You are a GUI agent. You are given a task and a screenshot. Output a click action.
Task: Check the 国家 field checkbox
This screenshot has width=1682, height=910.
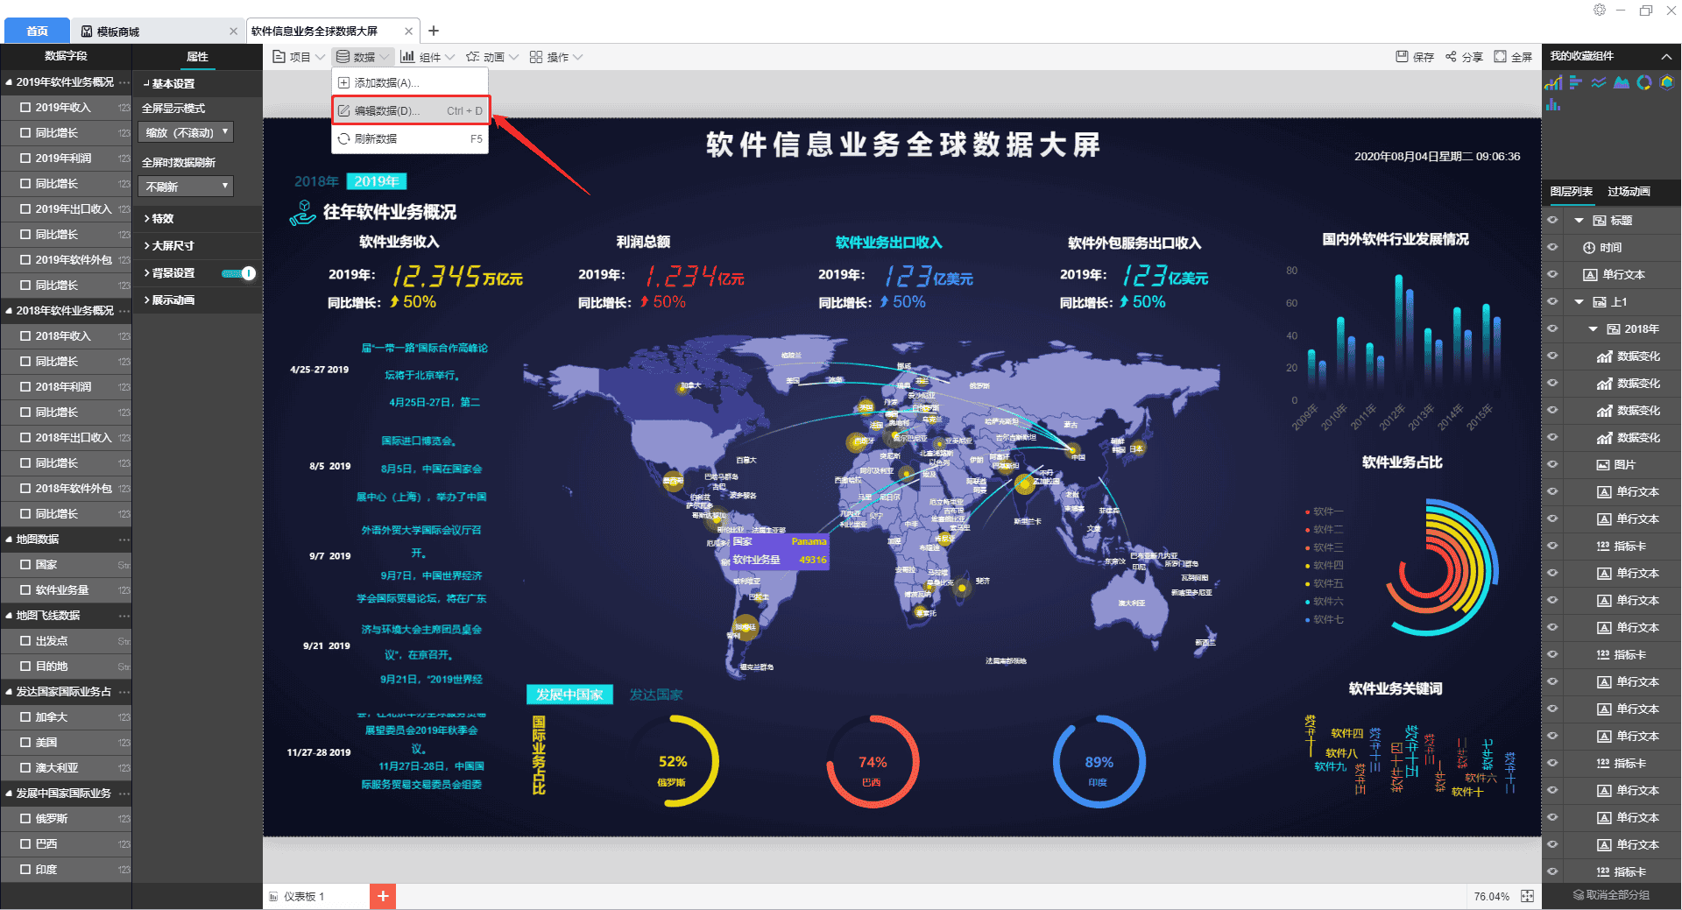point(25,565)
